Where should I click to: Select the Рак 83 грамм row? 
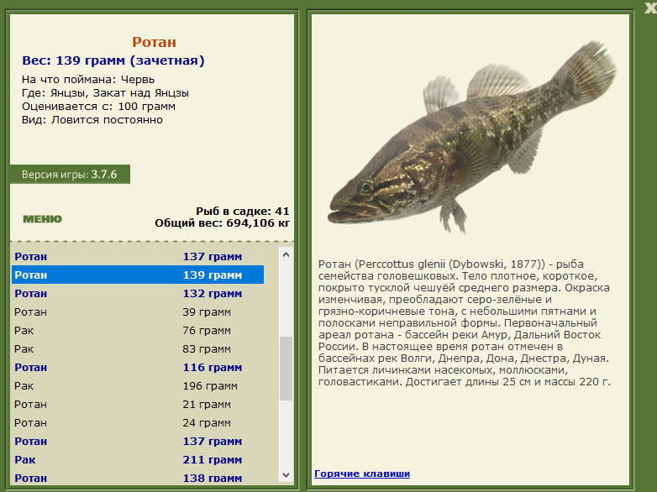click(x=138, y=348)
